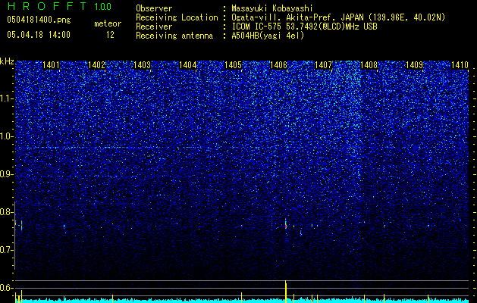Click the tallest yellow spike in power graph
Screen dimensions: 477x303
286,292
